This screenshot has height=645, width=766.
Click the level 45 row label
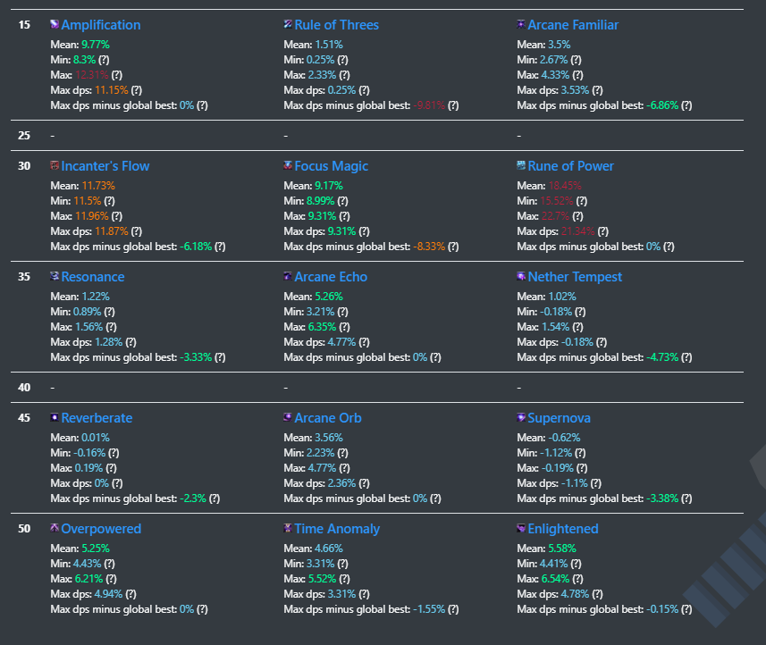24,418
